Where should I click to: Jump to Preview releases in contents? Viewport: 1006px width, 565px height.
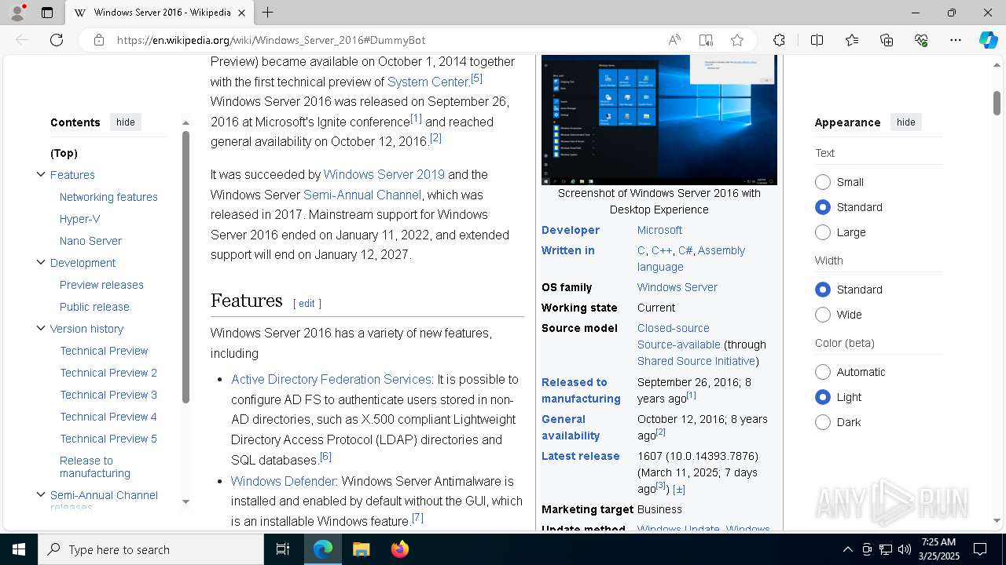click(101, 285)
